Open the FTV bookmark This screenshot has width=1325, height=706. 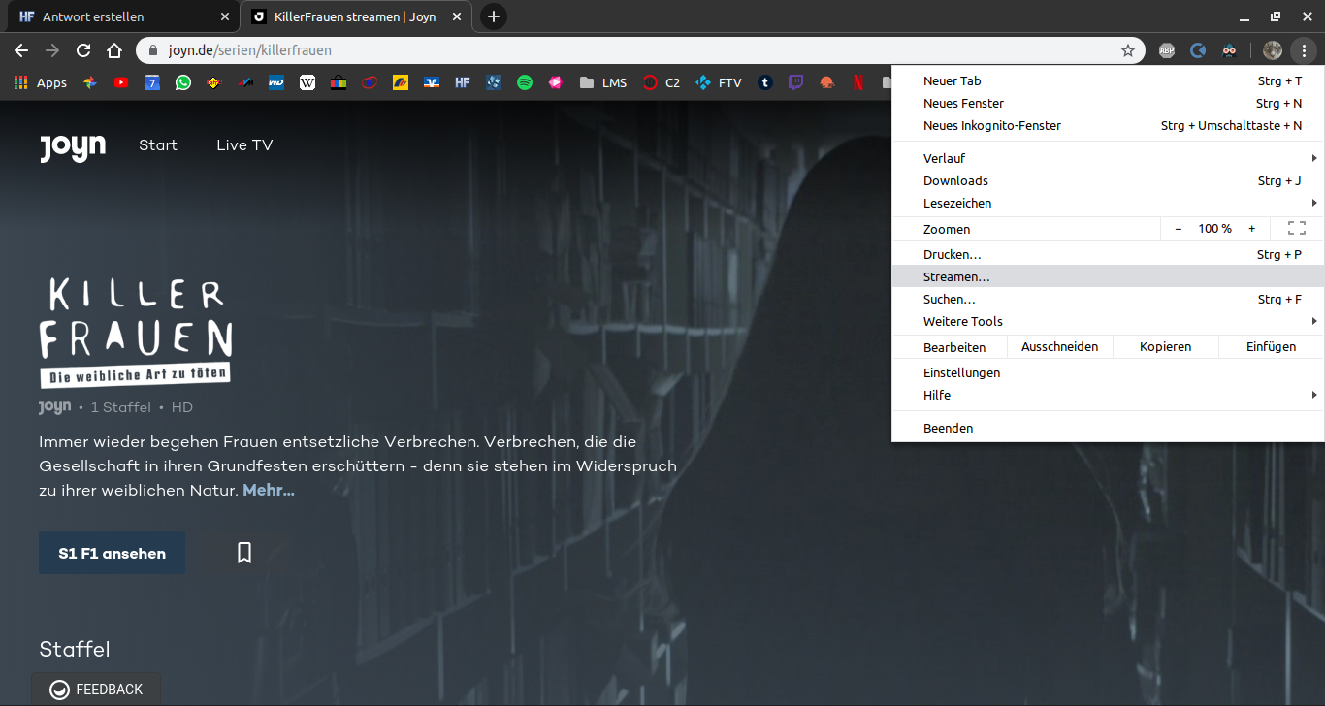[719, 83]
